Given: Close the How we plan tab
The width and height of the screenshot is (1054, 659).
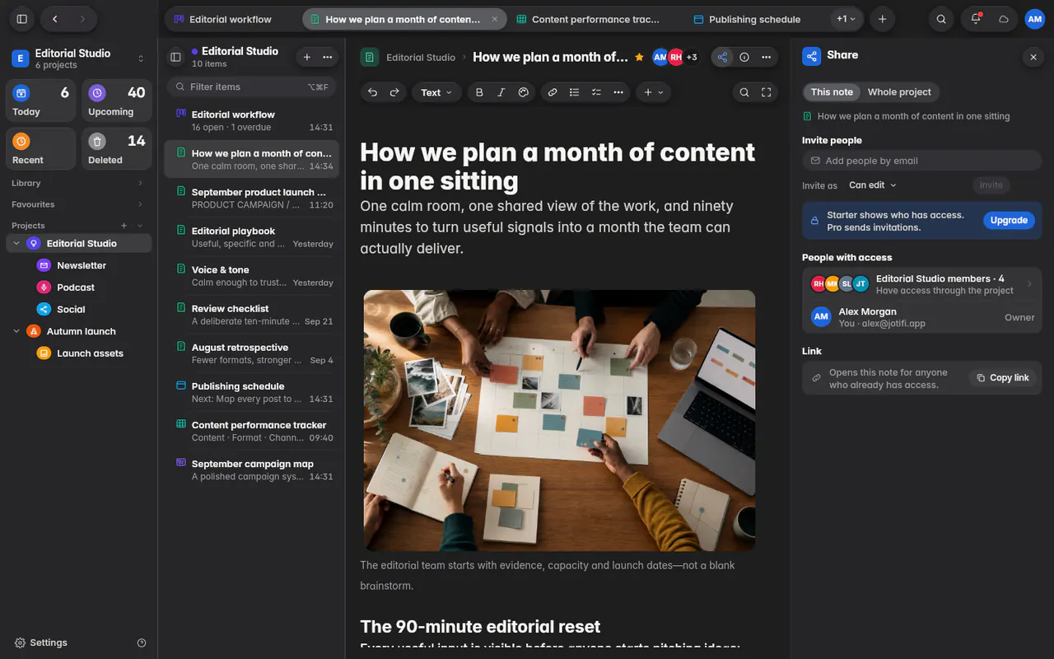Looking at the screenshot, I should (x=494, y=19).
